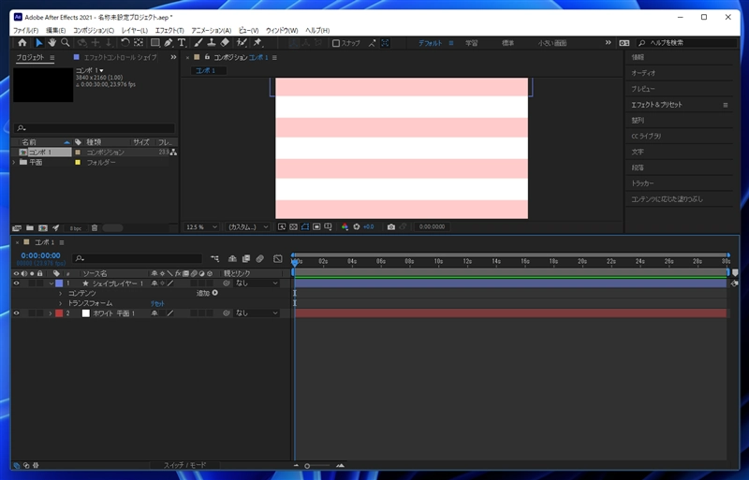749x480 pixels.
Task: Click the trash icon in Project panel
Action: coord(95,227)
